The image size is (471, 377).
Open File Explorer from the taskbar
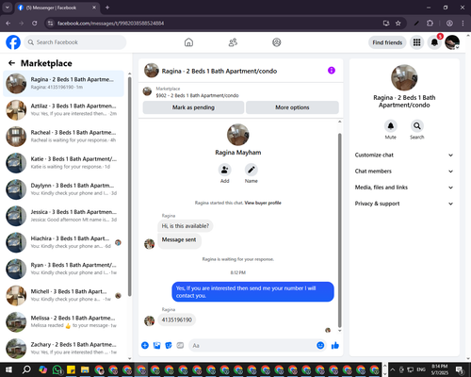tap(85, 369)
